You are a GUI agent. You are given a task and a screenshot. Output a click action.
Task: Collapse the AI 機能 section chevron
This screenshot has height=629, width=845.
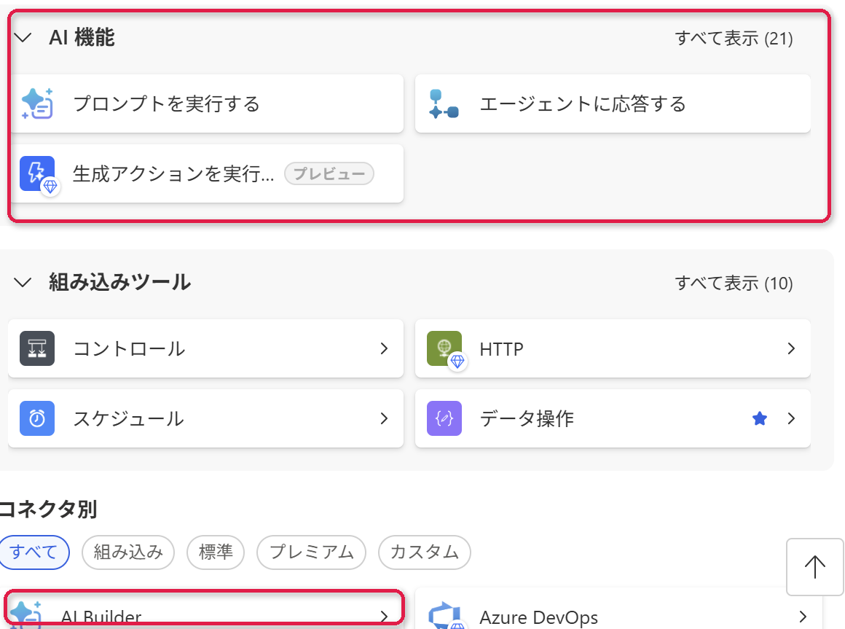(23, 38)
